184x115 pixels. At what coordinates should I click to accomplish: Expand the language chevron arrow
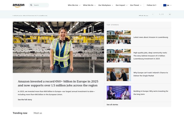pos(171,5)
